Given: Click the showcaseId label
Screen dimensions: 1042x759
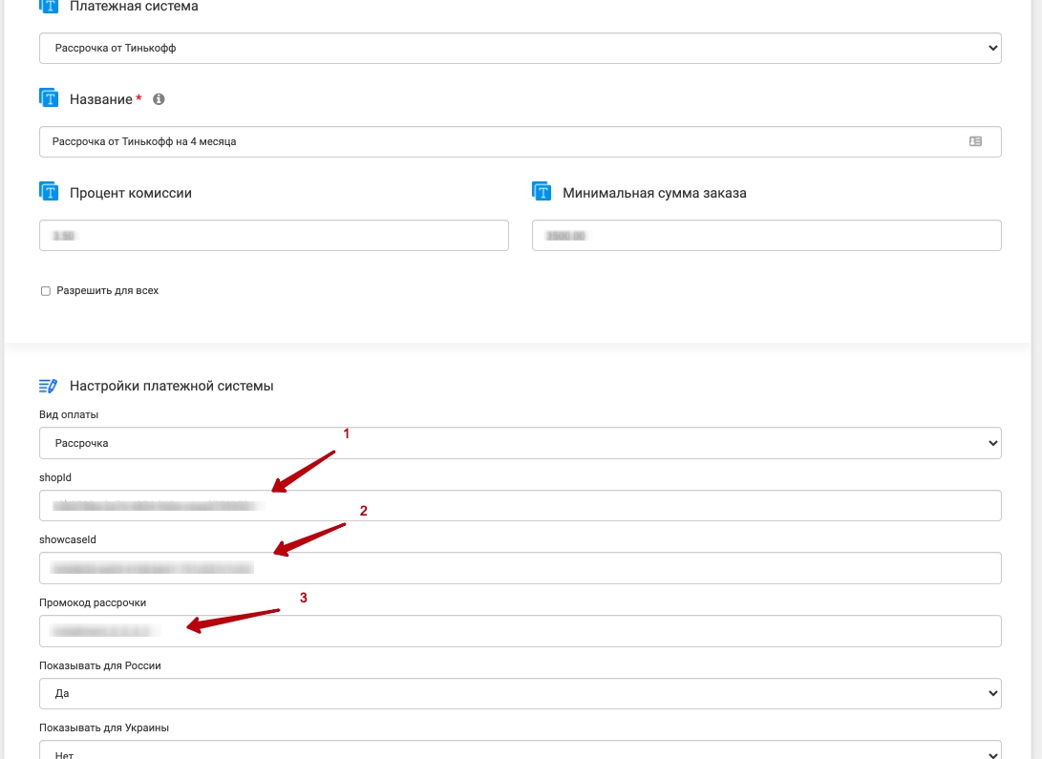Looking at the screenshot, I should tap(68, 539).
